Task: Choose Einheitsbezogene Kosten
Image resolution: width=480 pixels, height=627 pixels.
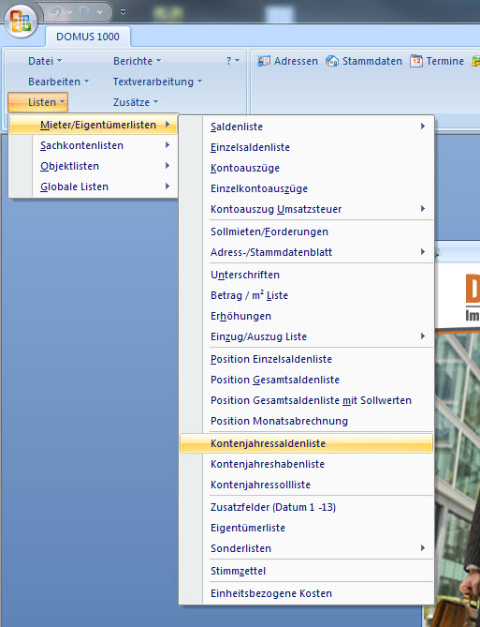Action: tap(306, 593)
